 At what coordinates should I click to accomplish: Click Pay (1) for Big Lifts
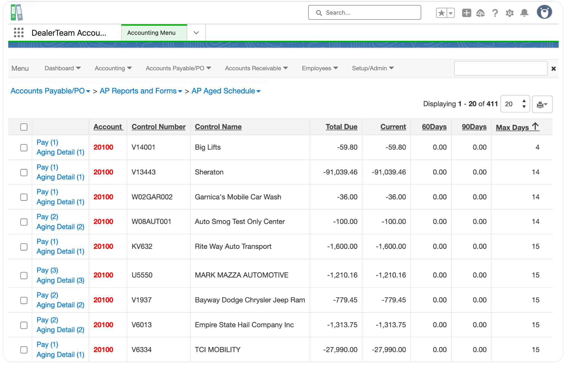pos(47,142)
